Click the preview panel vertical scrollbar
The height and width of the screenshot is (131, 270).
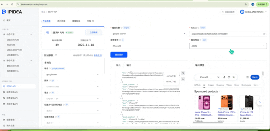pos(263,73)
